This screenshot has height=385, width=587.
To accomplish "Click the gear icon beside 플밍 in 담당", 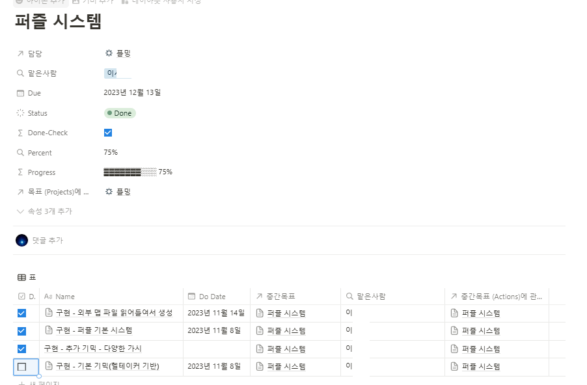I will point(109,53).
